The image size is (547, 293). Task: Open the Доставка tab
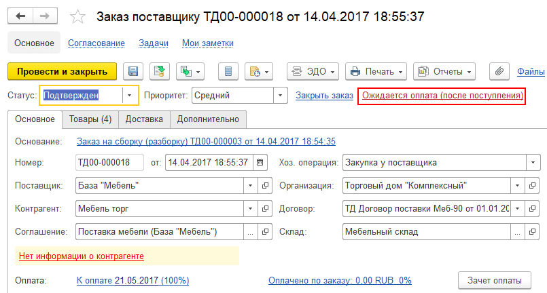click(144, 119)
